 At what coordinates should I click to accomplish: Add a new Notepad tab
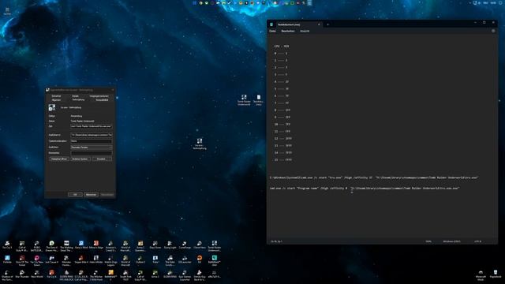pyautogui.click(x=328, y=24)
